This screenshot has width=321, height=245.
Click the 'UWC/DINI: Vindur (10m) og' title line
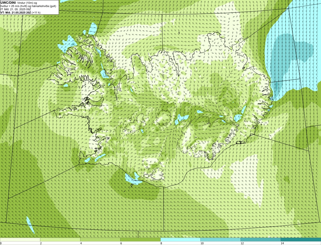[x=19, y=3]
